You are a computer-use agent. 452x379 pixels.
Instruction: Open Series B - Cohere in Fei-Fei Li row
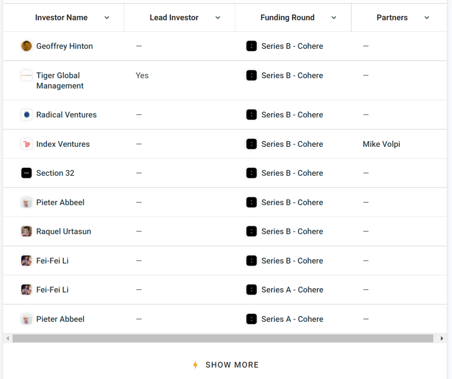[x=292, y=261]
